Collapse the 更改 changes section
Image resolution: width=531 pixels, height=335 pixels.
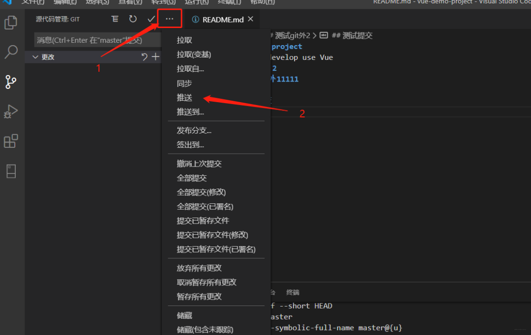tap(35, 57)
